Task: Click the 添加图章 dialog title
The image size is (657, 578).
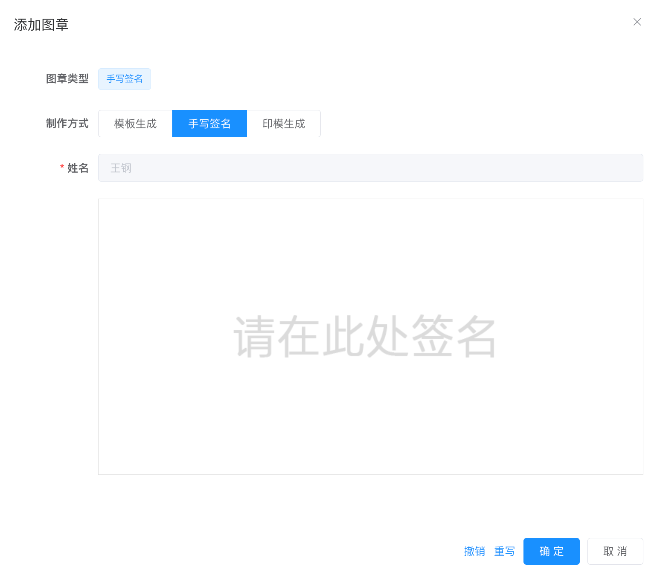Action: pos(41,25)
